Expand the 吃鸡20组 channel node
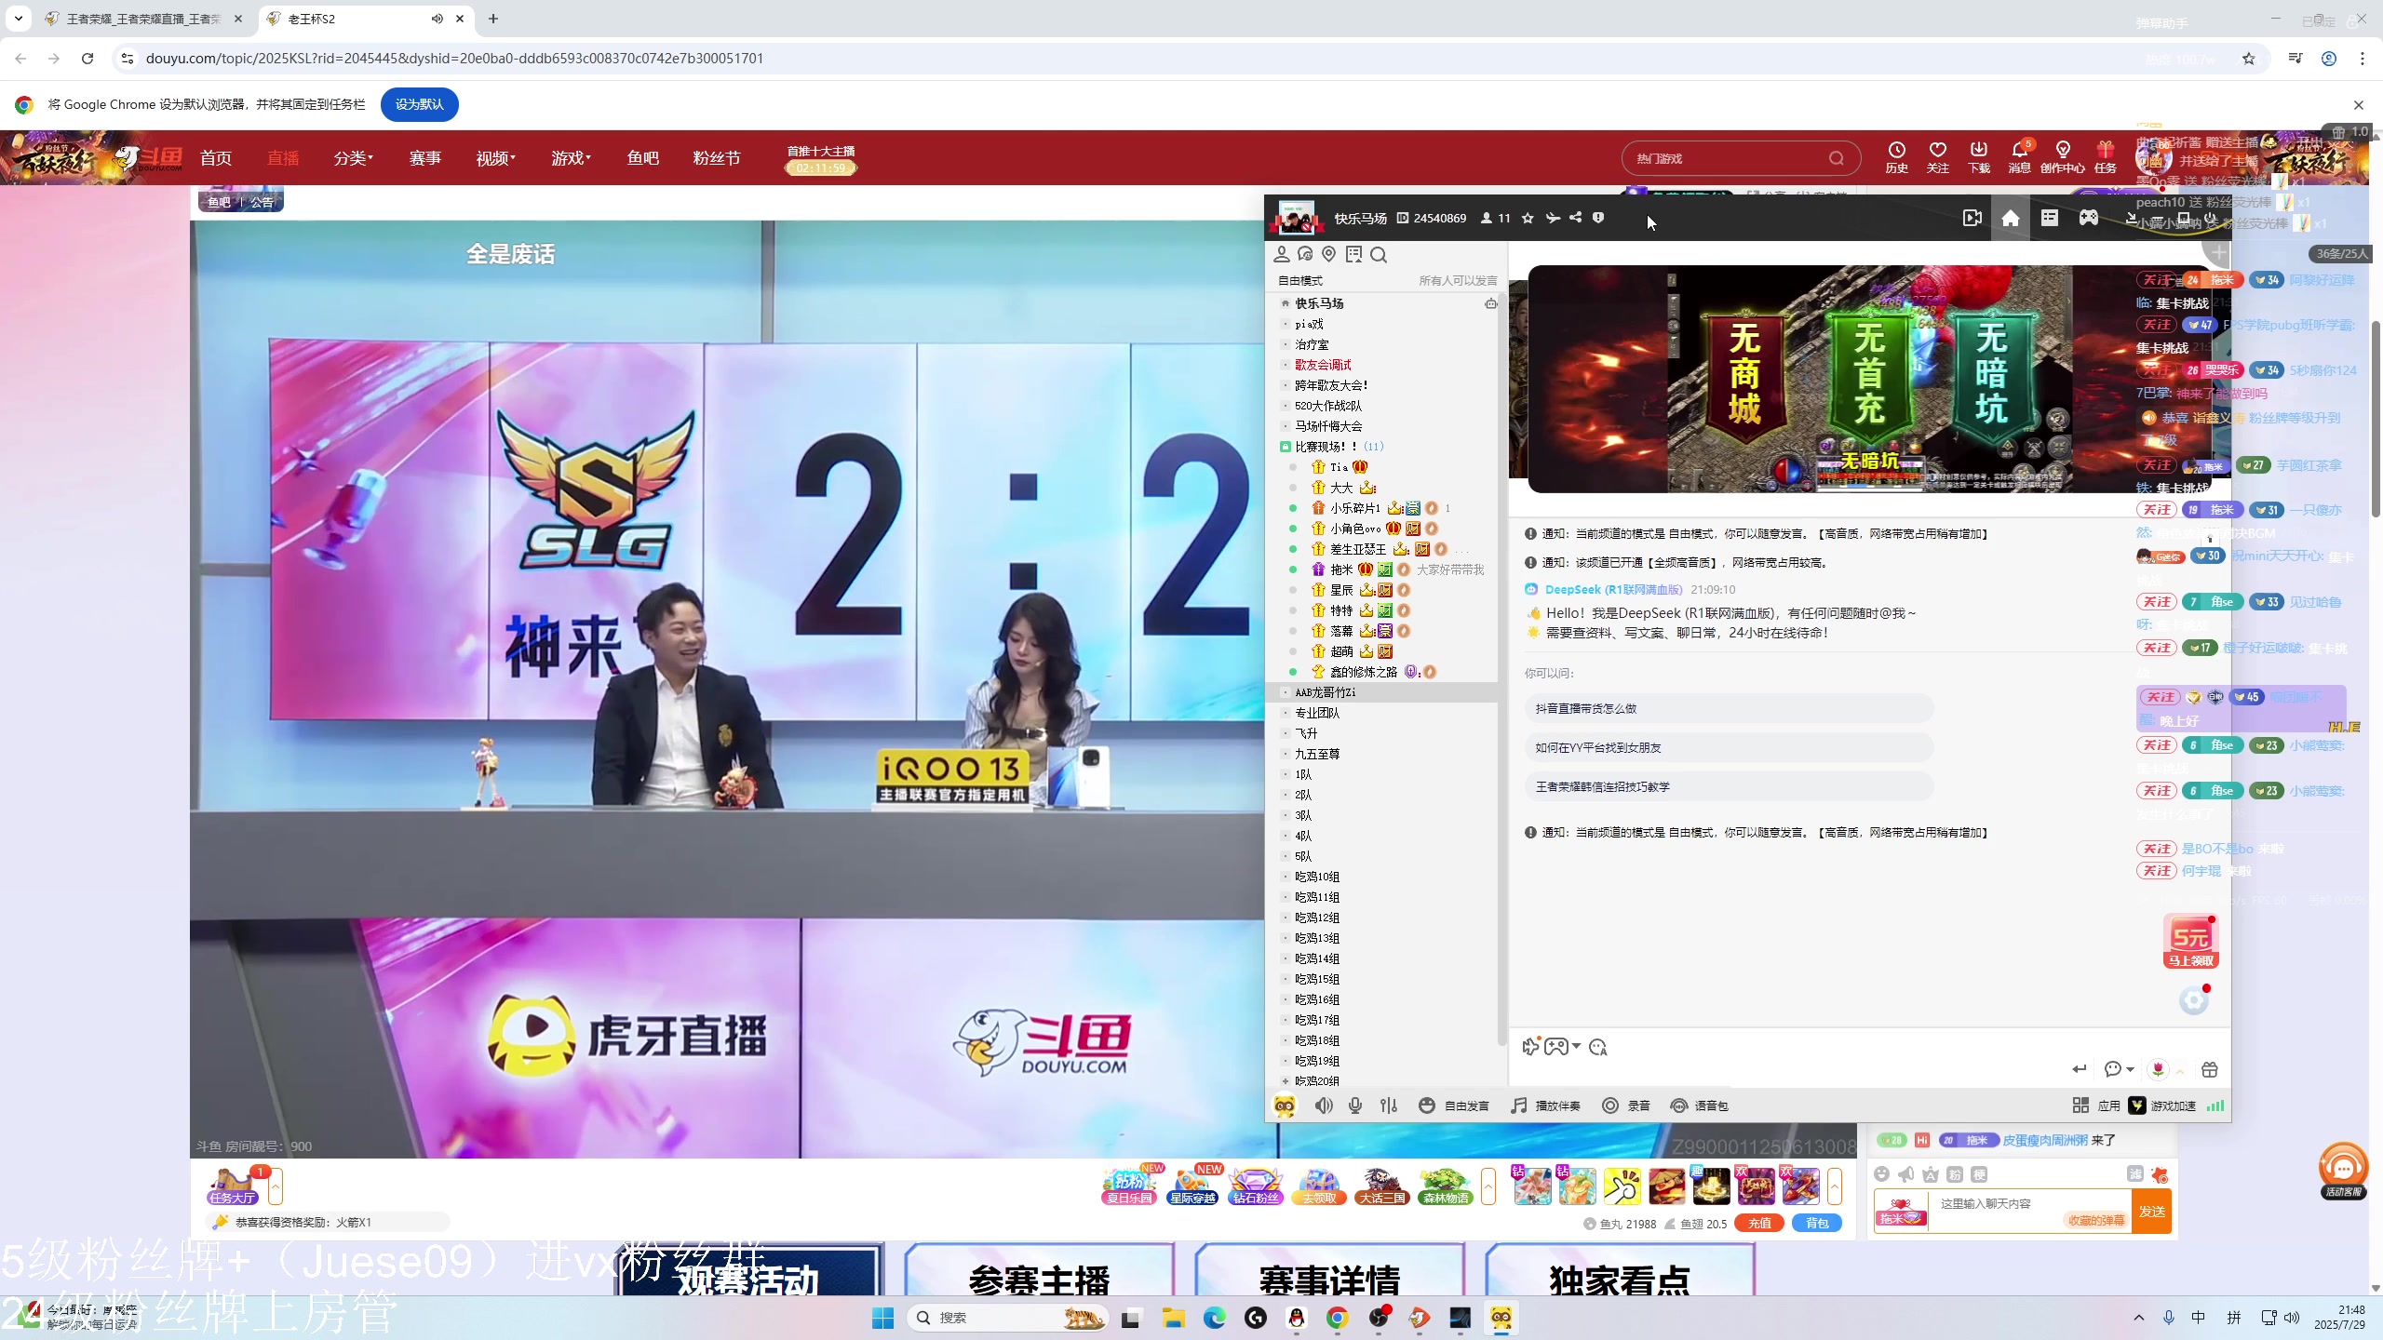This screenshot has height=1340, width=2383. point(1286,1081)
